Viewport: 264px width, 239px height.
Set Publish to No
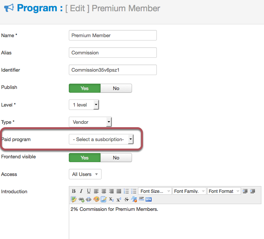click(x=116, y=88)
